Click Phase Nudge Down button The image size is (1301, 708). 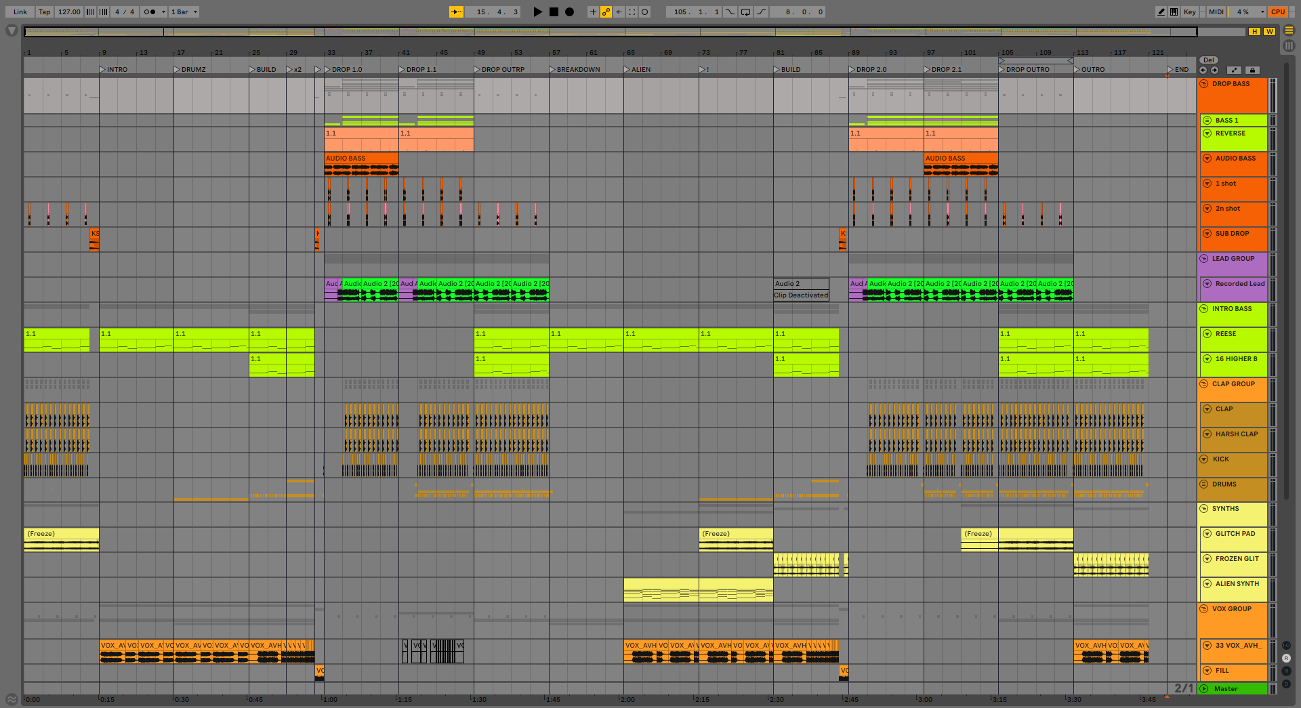click(x=91, y=12)
